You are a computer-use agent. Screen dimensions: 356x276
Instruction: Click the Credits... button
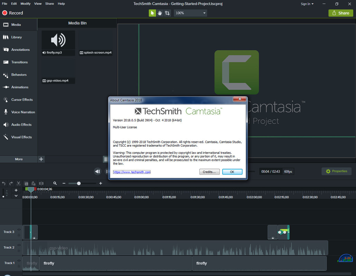coord(209,172)
